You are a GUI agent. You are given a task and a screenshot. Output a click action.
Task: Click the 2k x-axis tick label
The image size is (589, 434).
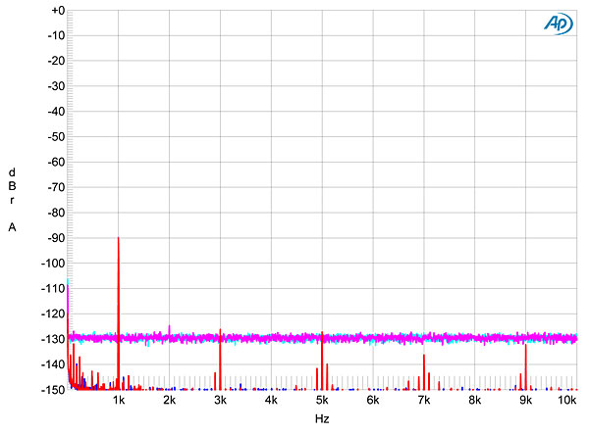pyautogui.click(x=169, y=402)
